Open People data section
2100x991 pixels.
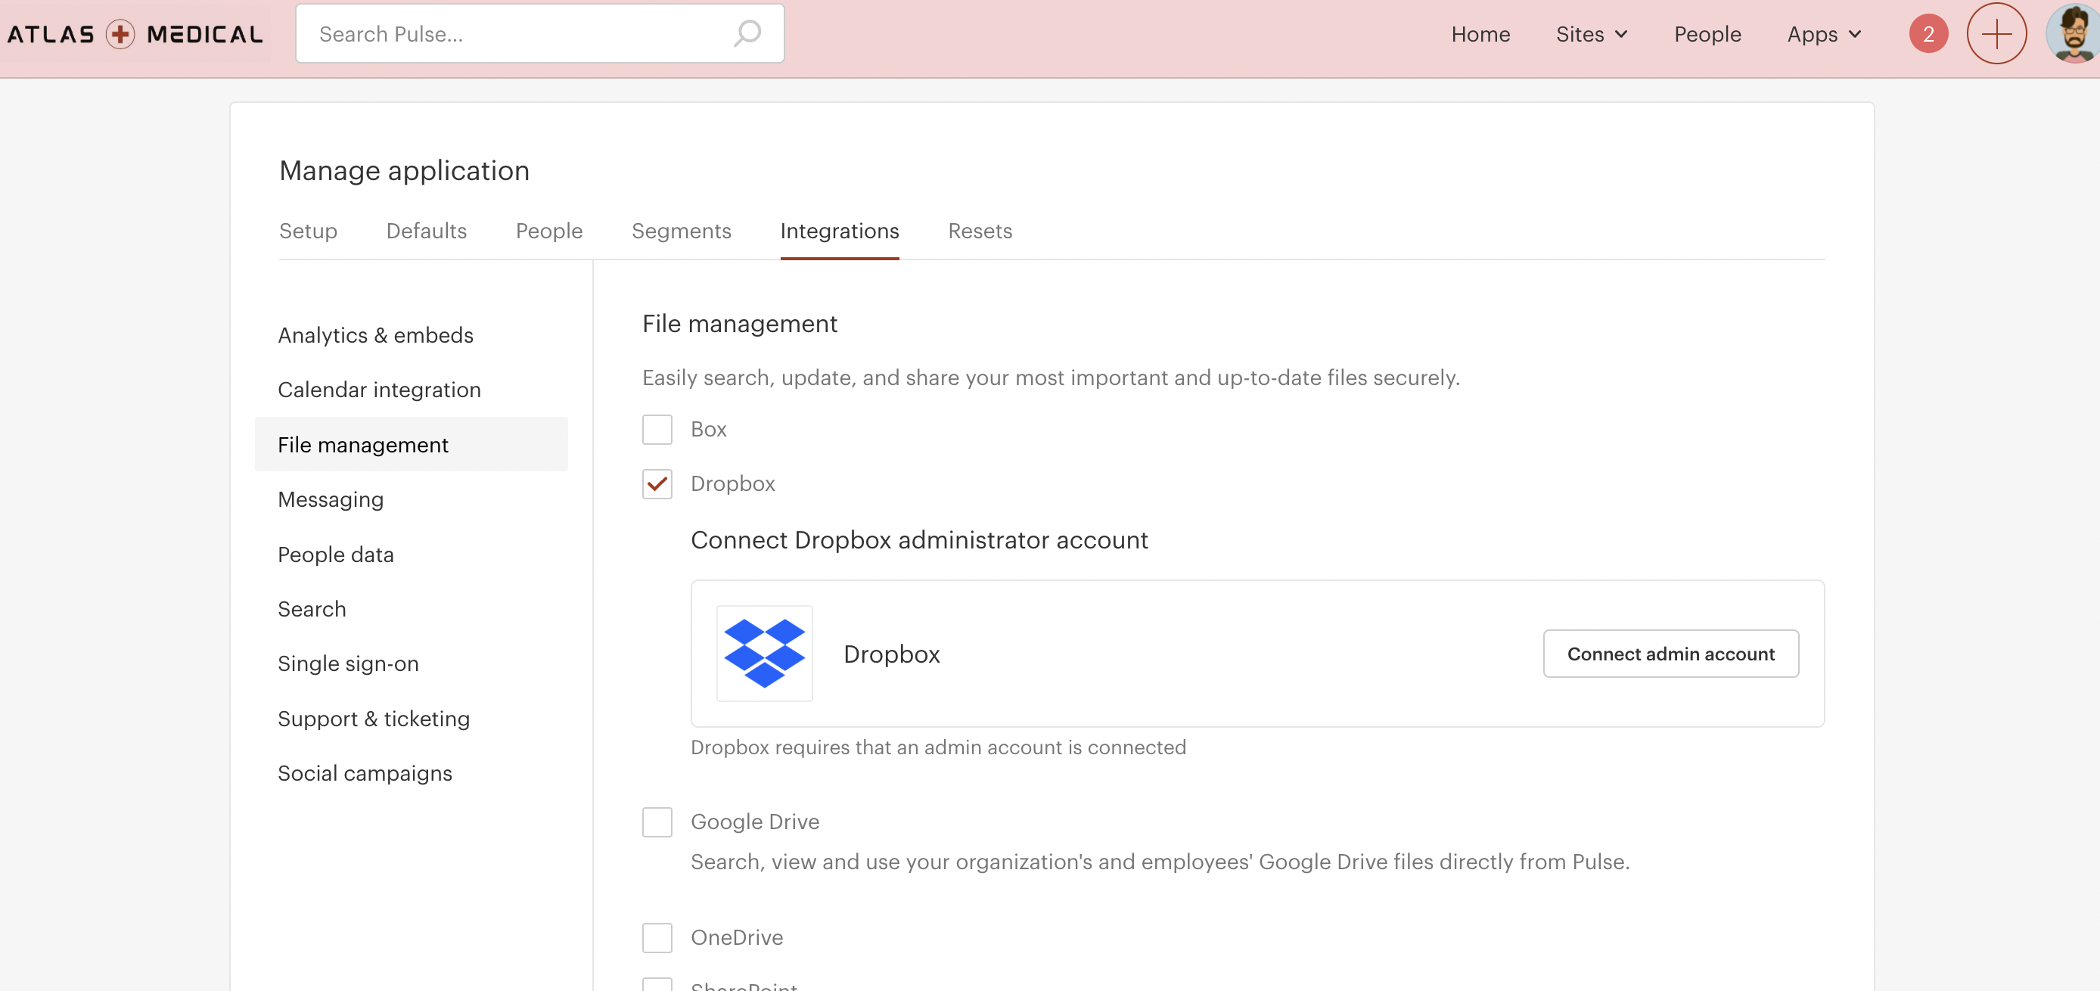(x=336, y=555)
